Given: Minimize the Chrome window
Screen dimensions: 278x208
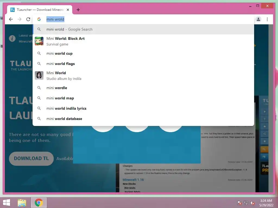Looking at the screenshot, I should pyautogui.click(x=250, y=6).
